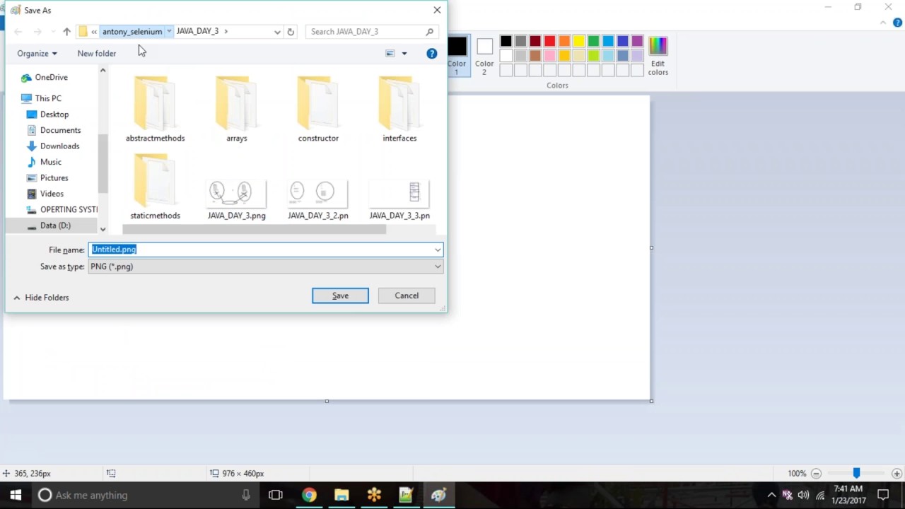Open the arrays folder
905x509 pixels.
[x=237, y=109]
